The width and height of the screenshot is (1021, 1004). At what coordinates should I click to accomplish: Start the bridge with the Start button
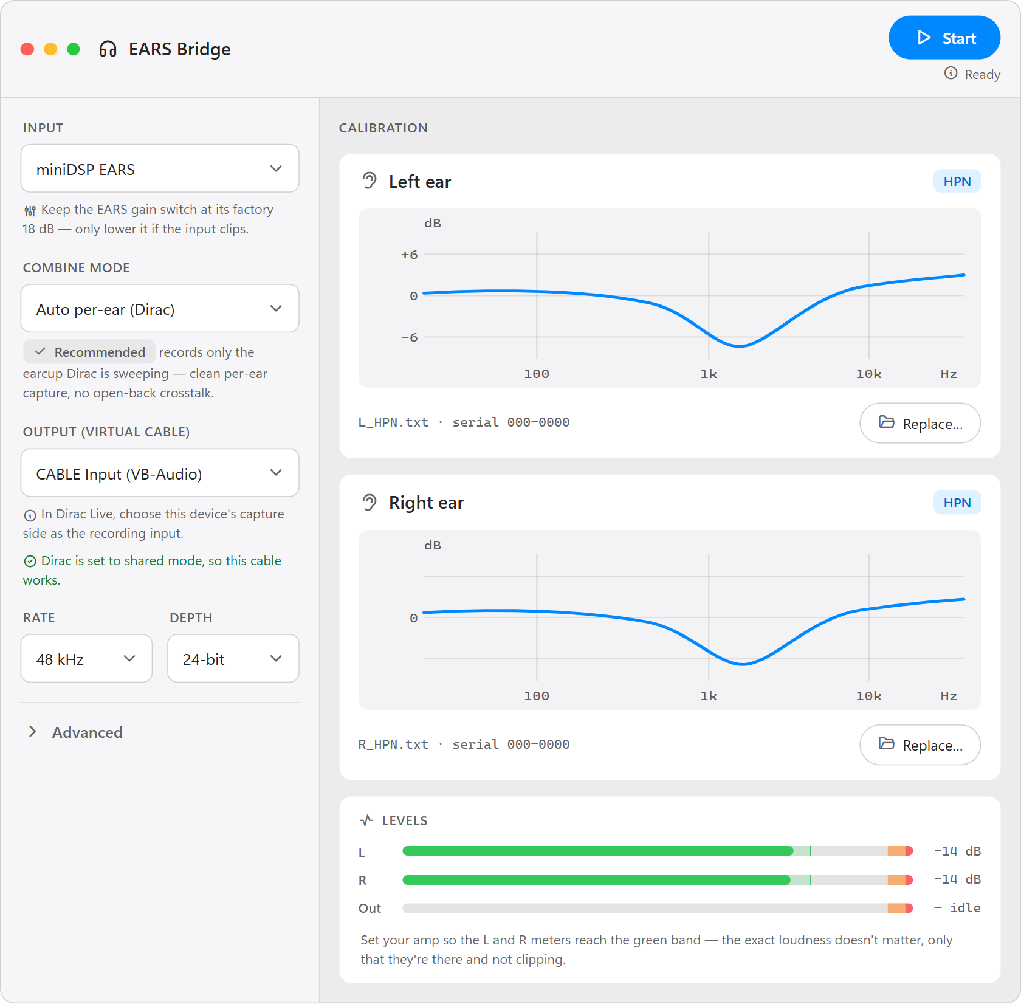(x=944, y=38)
